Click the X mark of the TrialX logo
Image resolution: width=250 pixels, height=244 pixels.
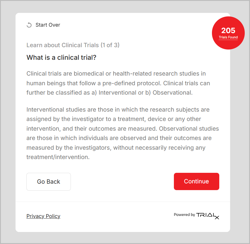[216, 217]
